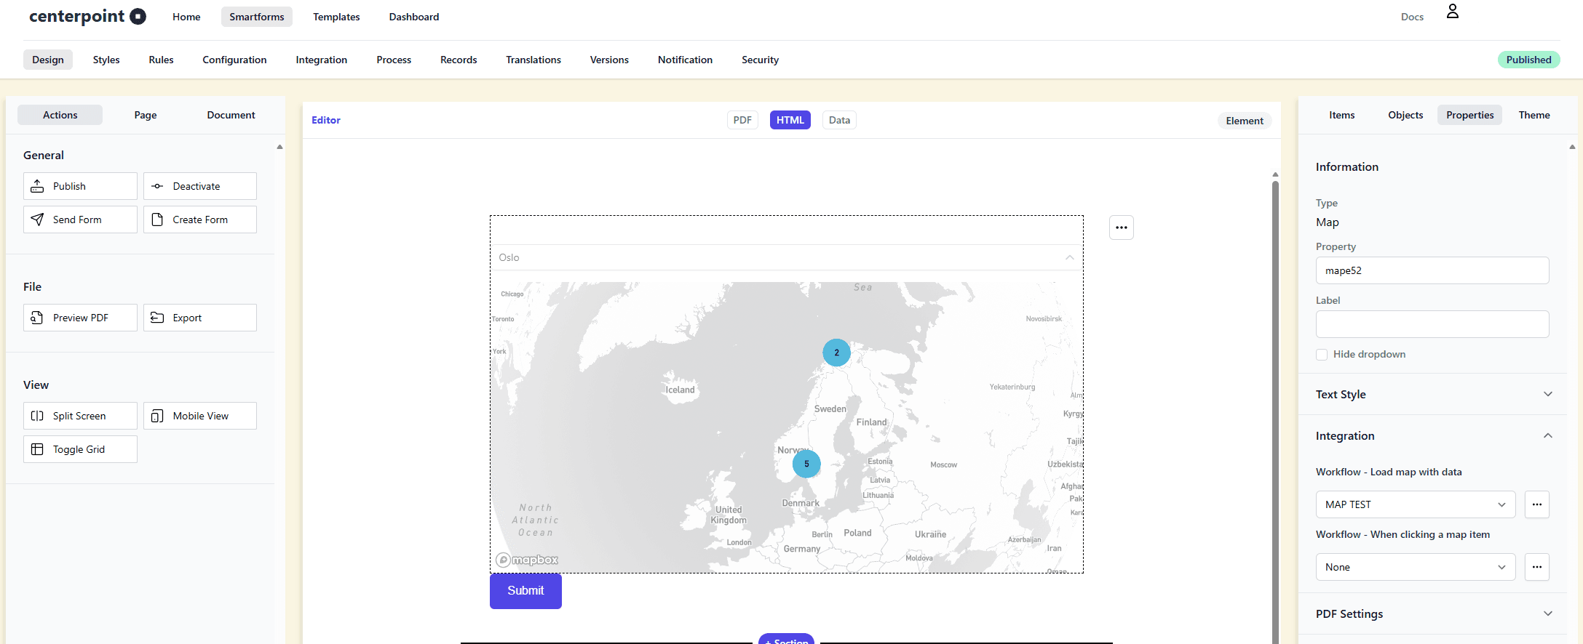Click the empty Label input field

pyautogui.click(x=1432, y=324)
